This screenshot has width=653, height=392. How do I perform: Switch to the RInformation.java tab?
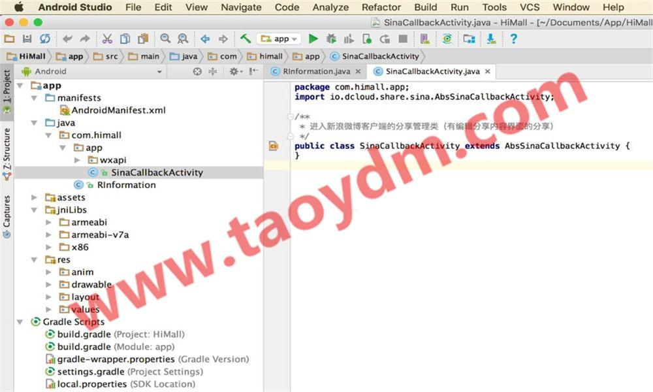pos(315,72)
